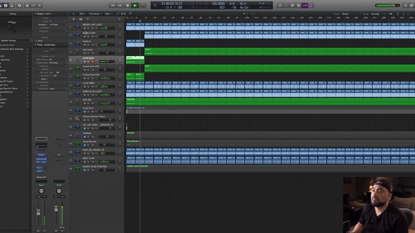
Task: Open Quick Help question mark icon
Action: 19,5
